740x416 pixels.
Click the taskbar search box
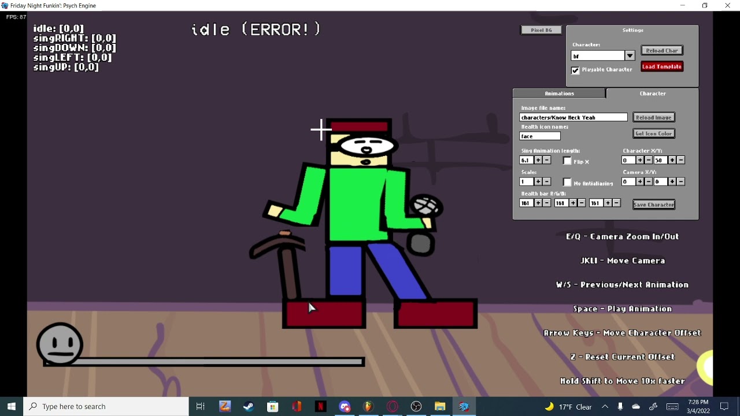click(106, 406)
